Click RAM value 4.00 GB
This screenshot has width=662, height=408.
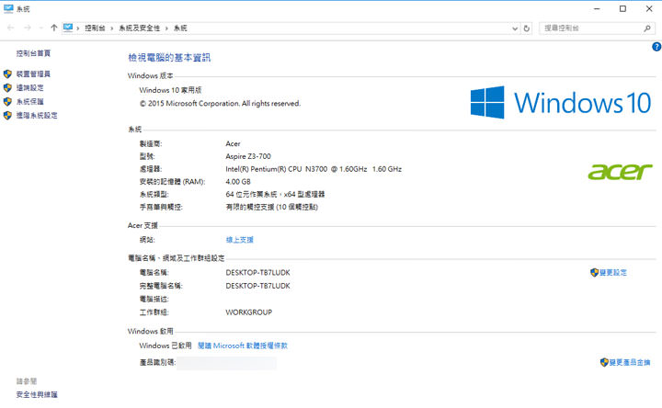pos(238,181)
